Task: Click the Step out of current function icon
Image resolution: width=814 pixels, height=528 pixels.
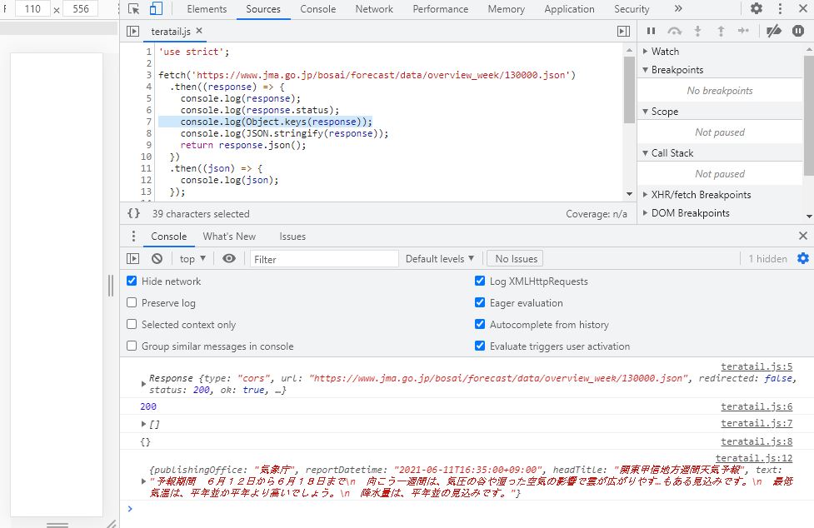Action: (x=722, y=31)
